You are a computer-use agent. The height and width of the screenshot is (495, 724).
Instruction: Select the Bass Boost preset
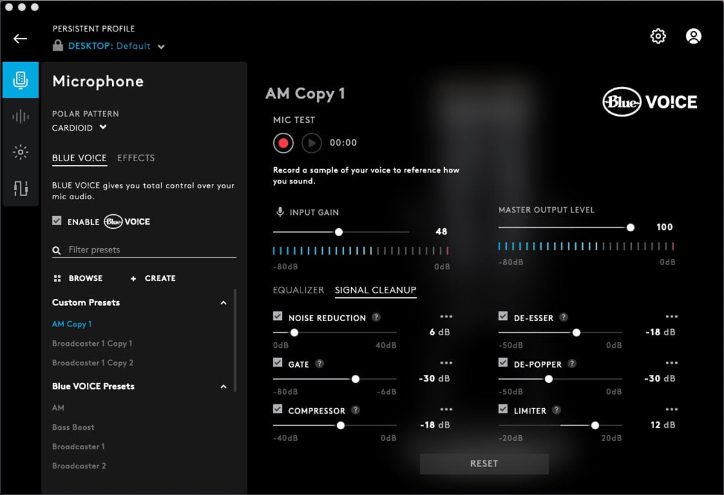coord(73,427)
